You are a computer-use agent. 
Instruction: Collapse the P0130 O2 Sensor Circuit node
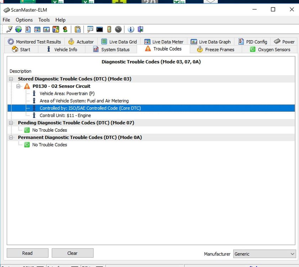19,86
